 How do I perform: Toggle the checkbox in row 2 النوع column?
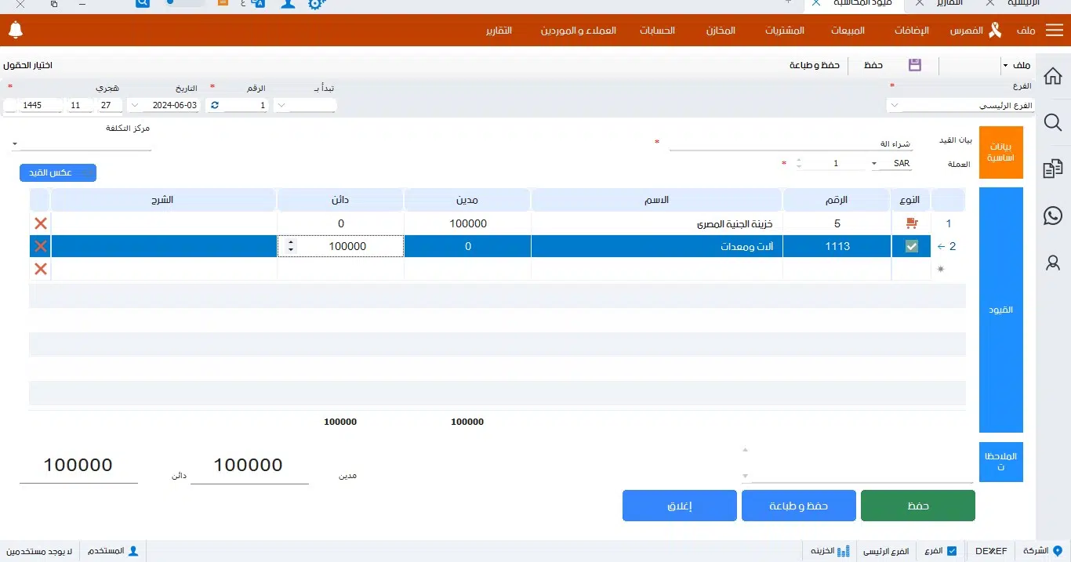(x=911, y=246)
